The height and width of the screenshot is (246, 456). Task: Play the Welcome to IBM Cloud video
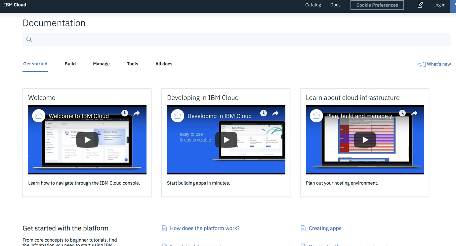pos(87,139)
